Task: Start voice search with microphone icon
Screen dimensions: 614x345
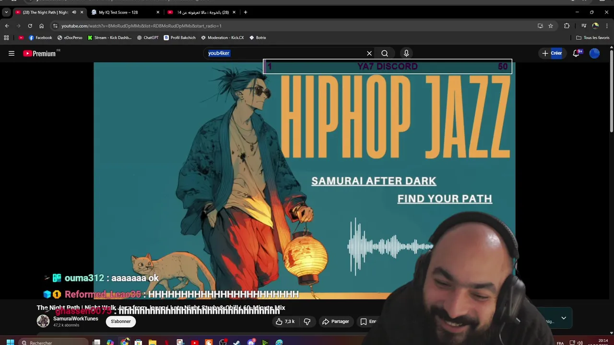Action: (406, 53)
